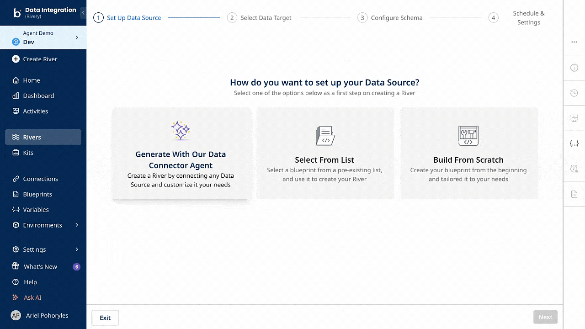Image resolution: width=585 pixels, height=329 pixels.
Task: Expand the Agent Demo Dev environment switcher
Action: [x=76, y=37]
